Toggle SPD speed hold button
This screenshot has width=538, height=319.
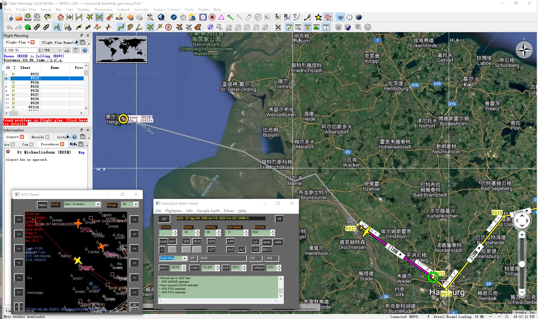click(x=186, y=241)
